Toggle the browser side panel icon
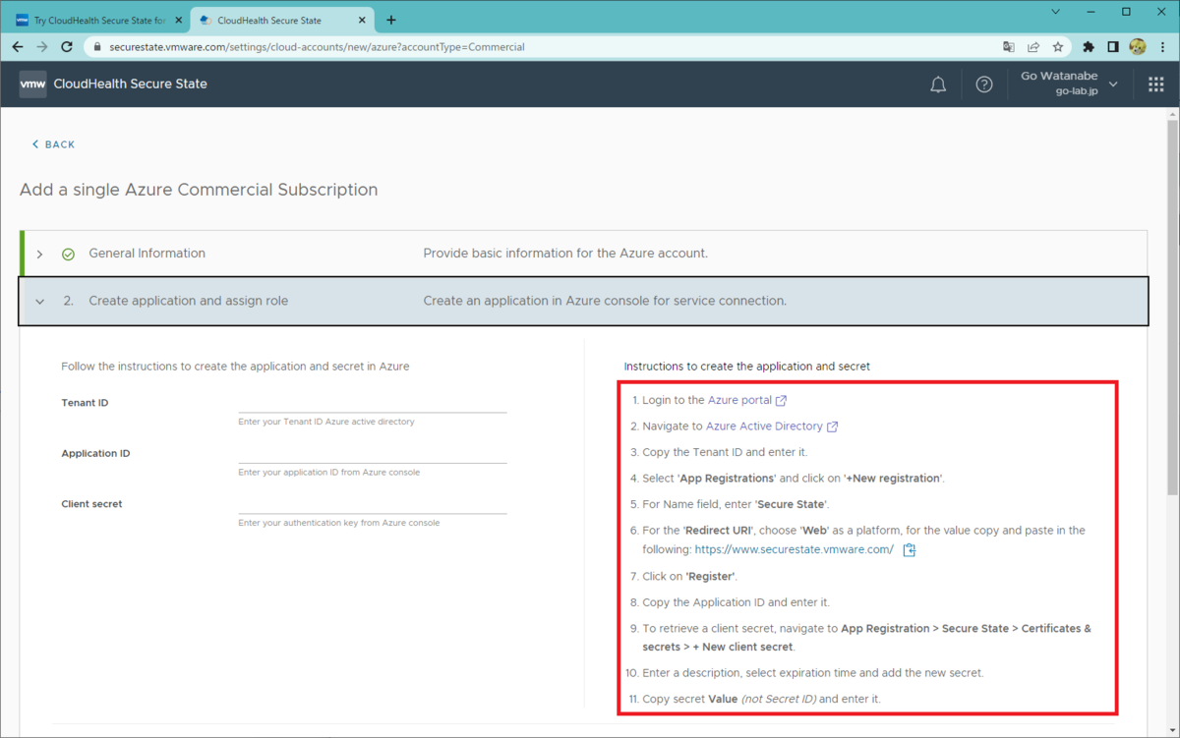 pos(1113,46)
